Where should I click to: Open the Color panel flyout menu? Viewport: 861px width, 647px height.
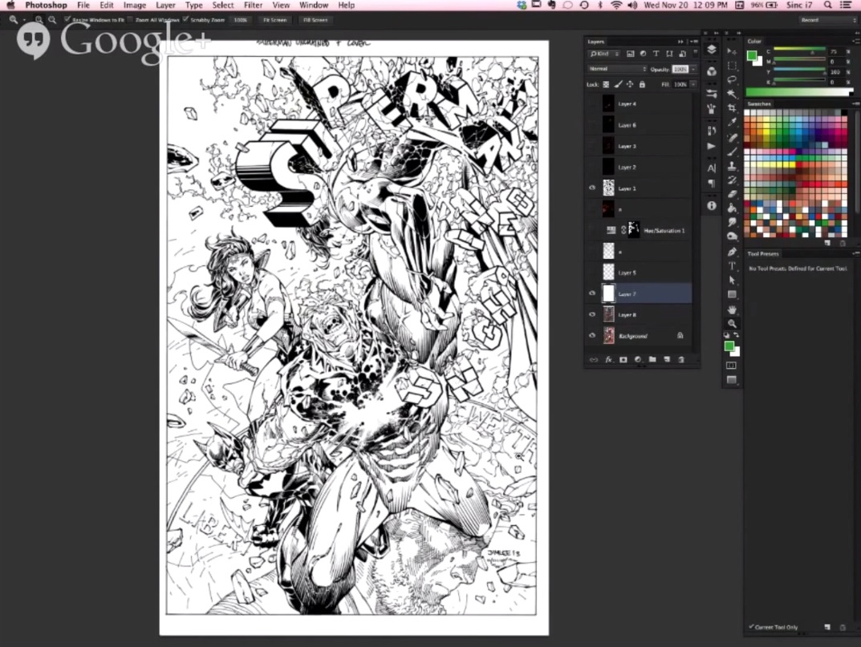coord(855,41)
